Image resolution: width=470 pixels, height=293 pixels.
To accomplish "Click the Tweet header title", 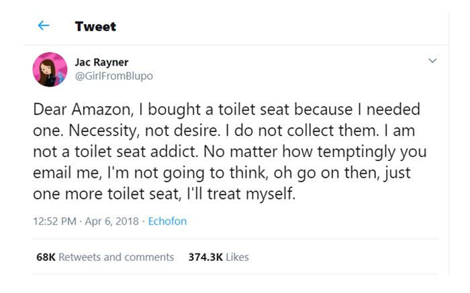I will click(95, 27).
